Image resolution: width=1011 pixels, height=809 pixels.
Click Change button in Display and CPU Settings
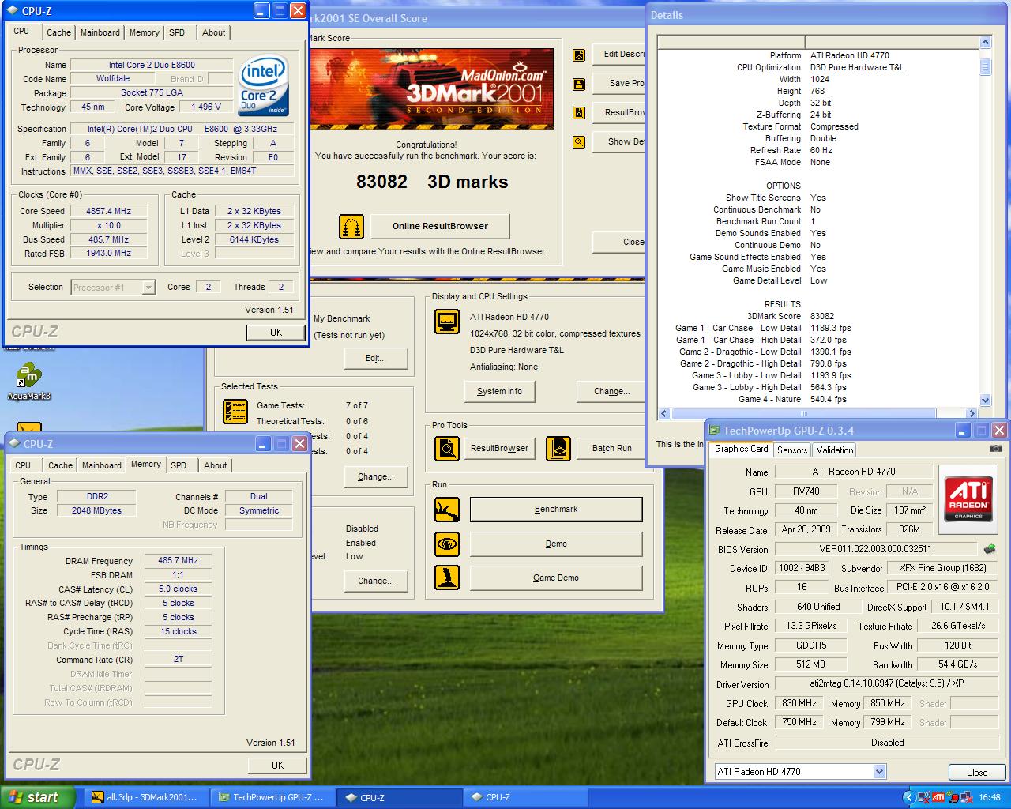point(612,391)
